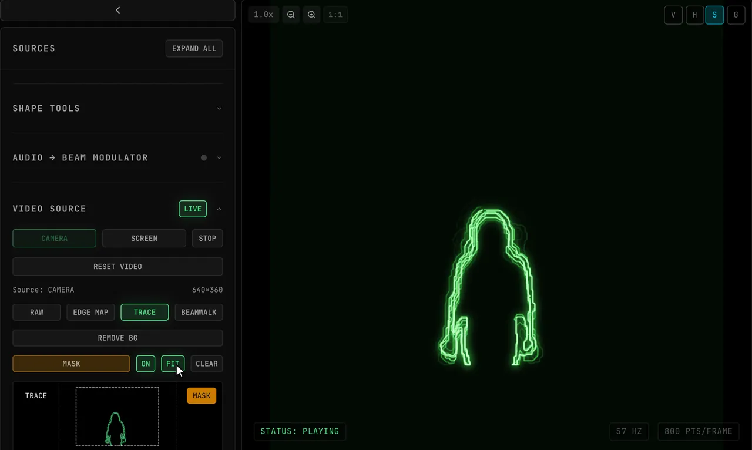Viewport: 752px width, 450px height.
Task: Click the SOURCES panel heading
Action: tap(34, 48)
